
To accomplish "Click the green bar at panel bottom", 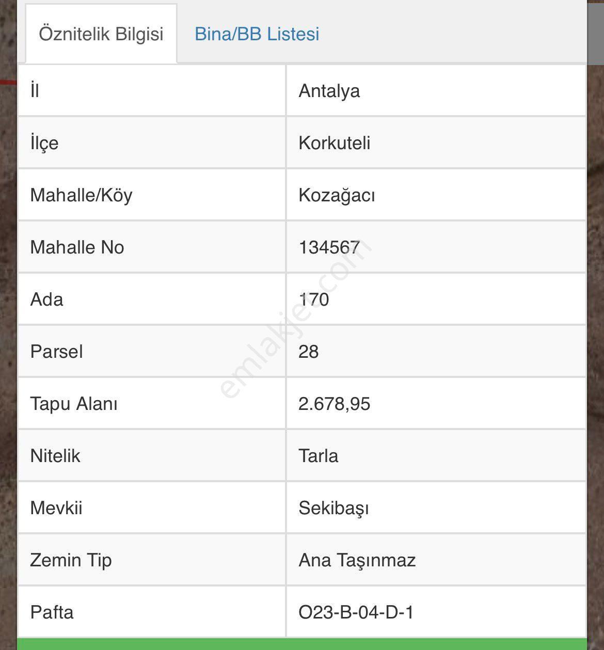I will click(x=302, y=644).
